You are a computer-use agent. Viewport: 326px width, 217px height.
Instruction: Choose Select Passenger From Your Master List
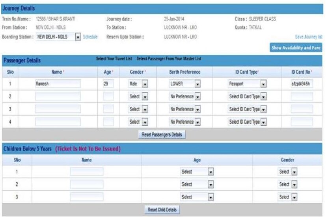pyautogui.click(x=169, y=59)
